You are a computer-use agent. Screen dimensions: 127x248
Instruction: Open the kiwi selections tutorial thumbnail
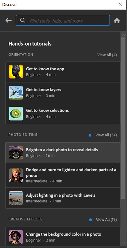point(16,113)
